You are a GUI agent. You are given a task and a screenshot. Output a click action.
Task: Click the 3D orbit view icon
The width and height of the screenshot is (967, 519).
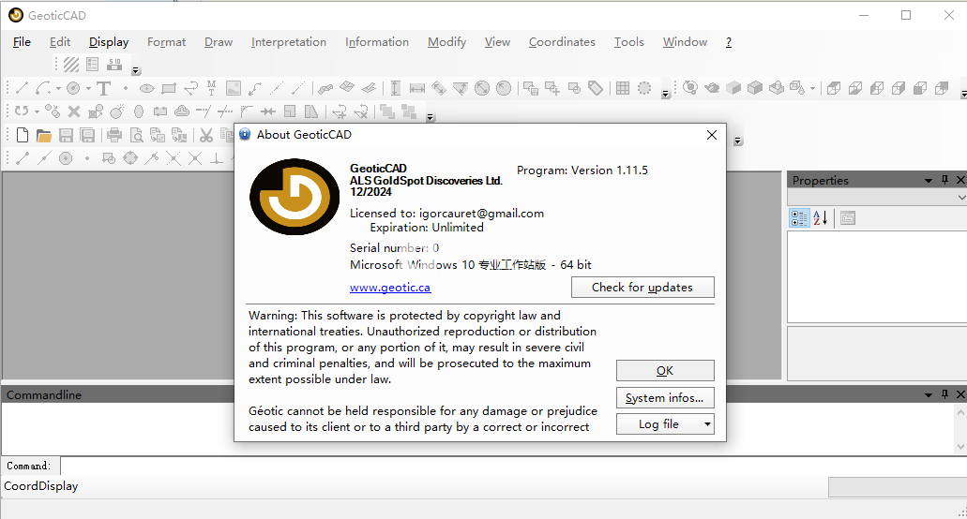[x=690, y=88]
